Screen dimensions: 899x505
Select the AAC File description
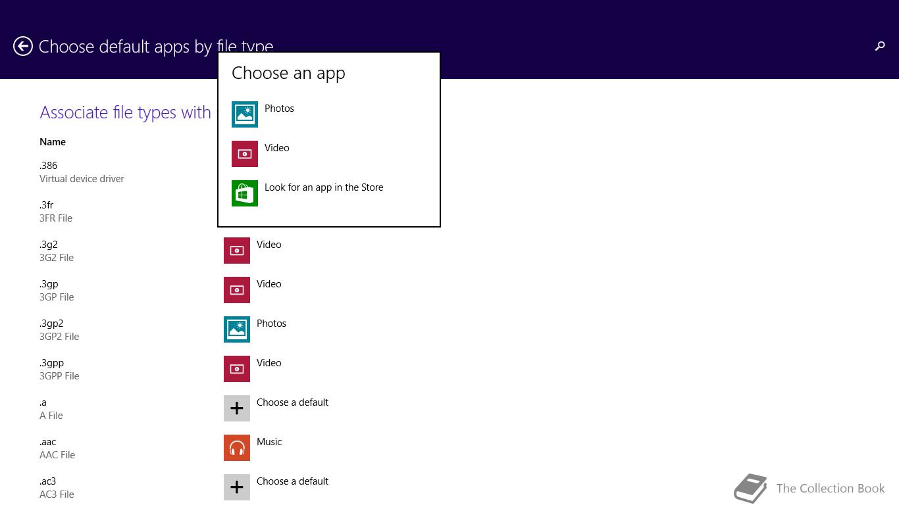[57, 455]
